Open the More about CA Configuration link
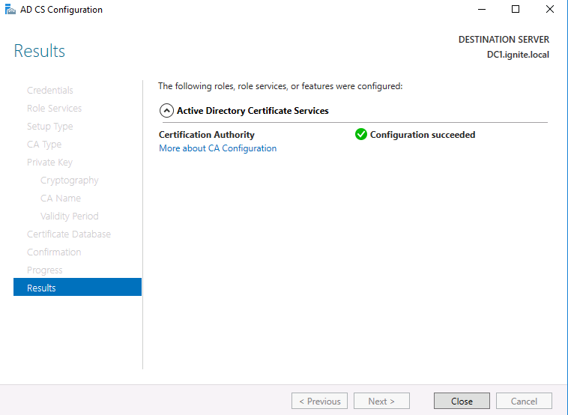Image resolution: width=568 pixels, height=415 pixels. click(218, 148)
